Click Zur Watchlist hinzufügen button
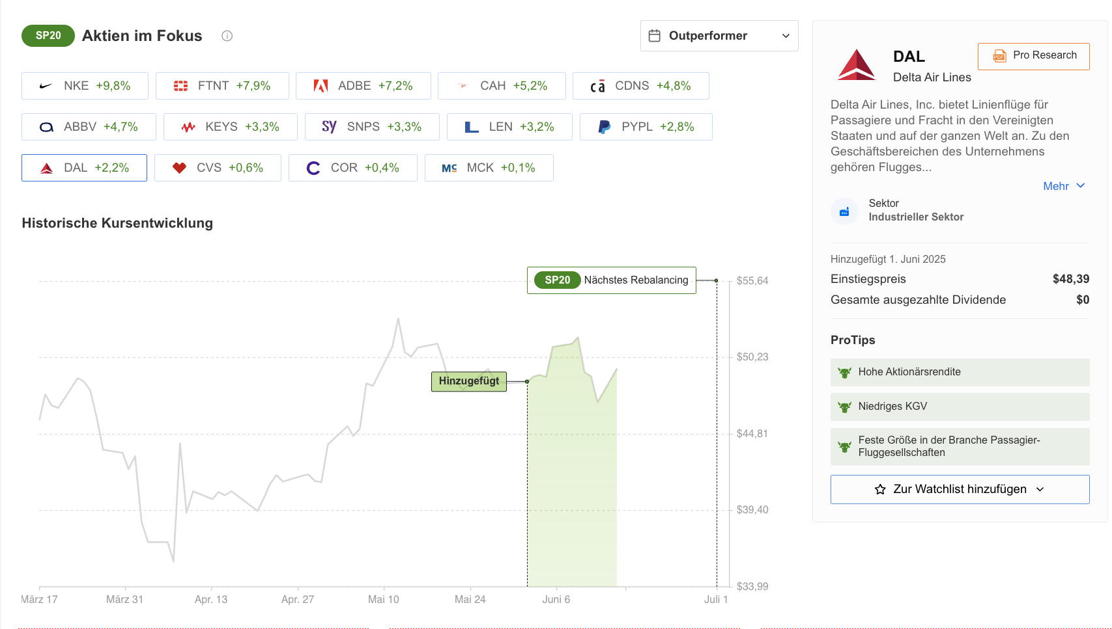1112x629 pixels. pyautogui.click(x=960, y=489)
